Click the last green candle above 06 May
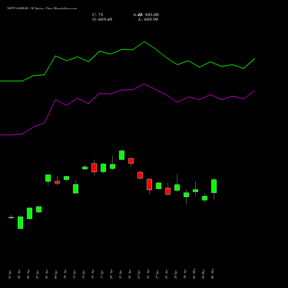The width and height of the screenshot is (288, 288). click(x=214, y=186)
